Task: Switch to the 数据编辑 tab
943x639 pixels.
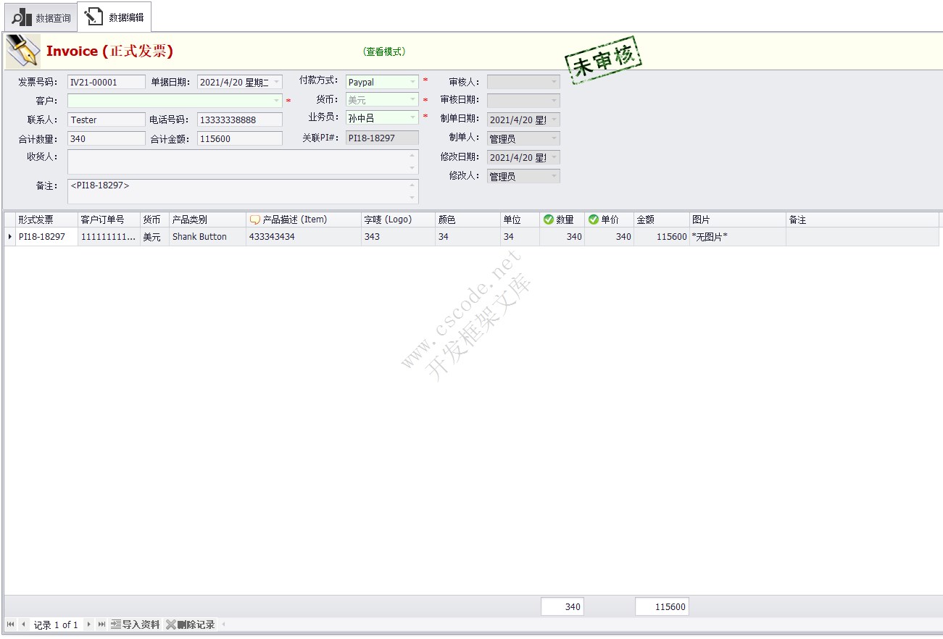Action: [x=114, y=17]
